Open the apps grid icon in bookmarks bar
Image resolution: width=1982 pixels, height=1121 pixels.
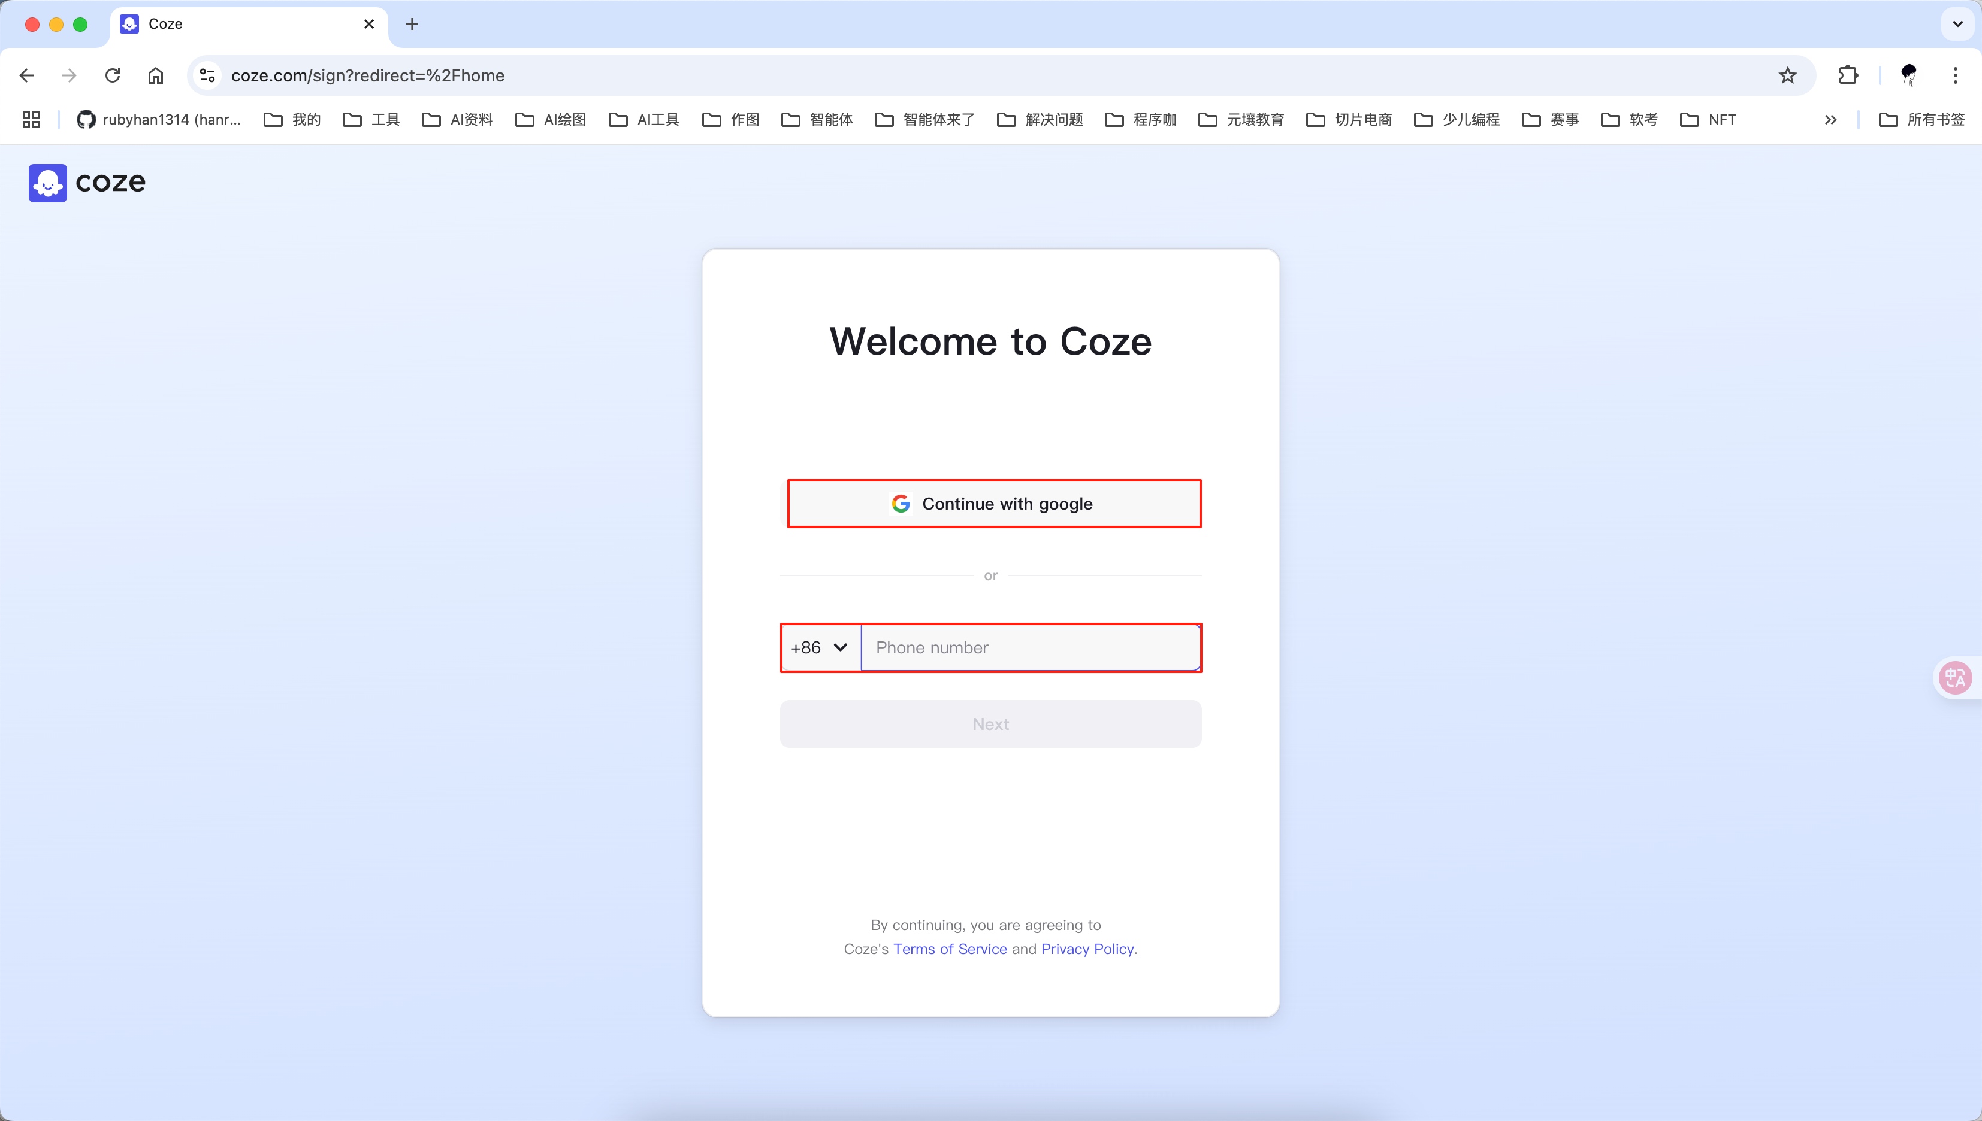(31, 119)
